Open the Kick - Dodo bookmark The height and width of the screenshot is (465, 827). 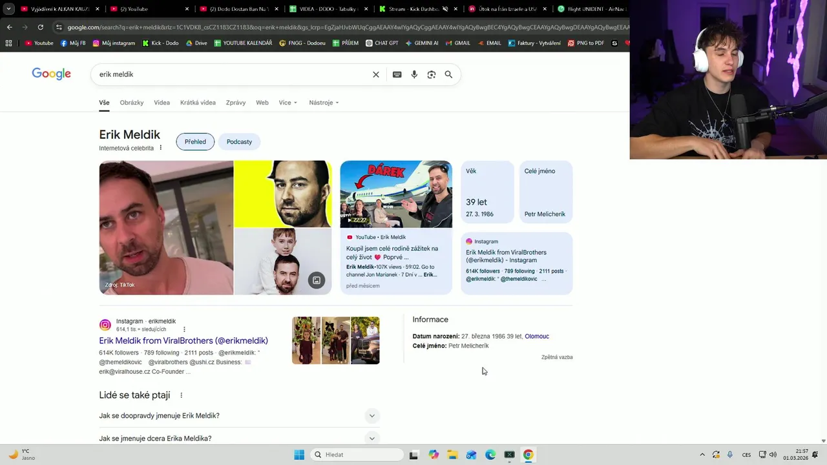tap(160, 43)
